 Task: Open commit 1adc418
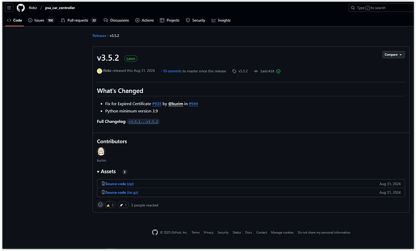(x=267, y=71)
